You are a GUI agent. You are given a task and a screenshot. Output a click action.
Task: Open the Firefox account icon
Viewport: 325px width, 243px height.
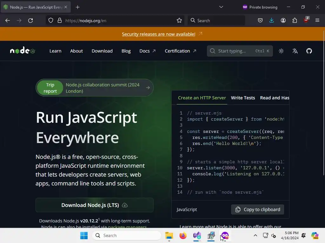(283, 21)
